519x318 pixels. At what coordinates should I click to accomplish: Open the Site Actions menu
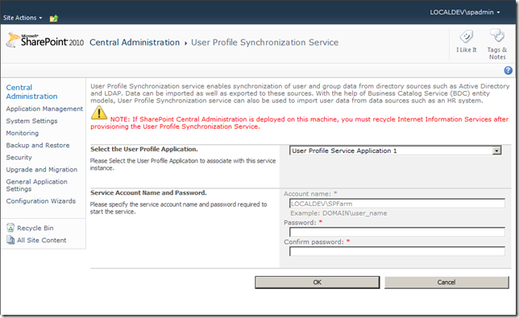(x=23, y=18)
